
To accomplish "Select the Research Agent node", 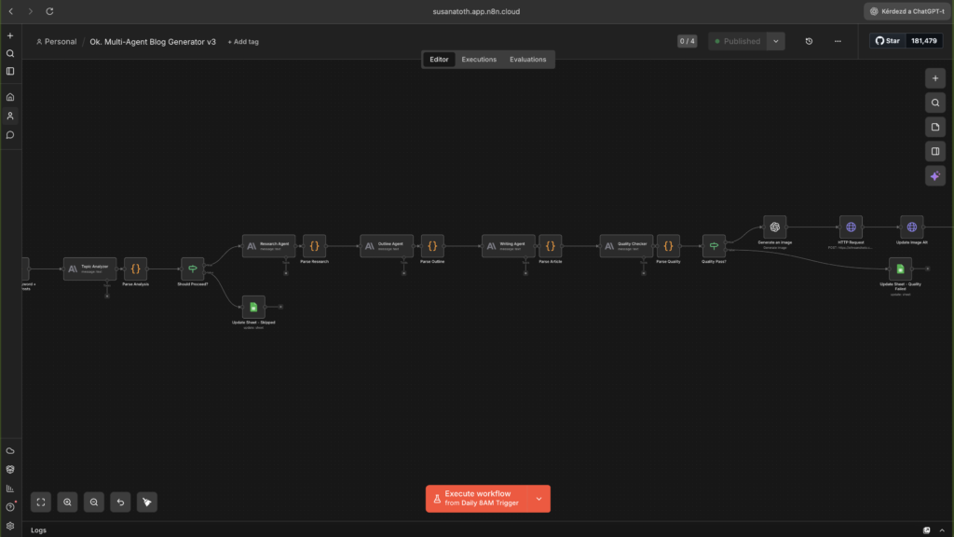I will click(x=268, y=245).
